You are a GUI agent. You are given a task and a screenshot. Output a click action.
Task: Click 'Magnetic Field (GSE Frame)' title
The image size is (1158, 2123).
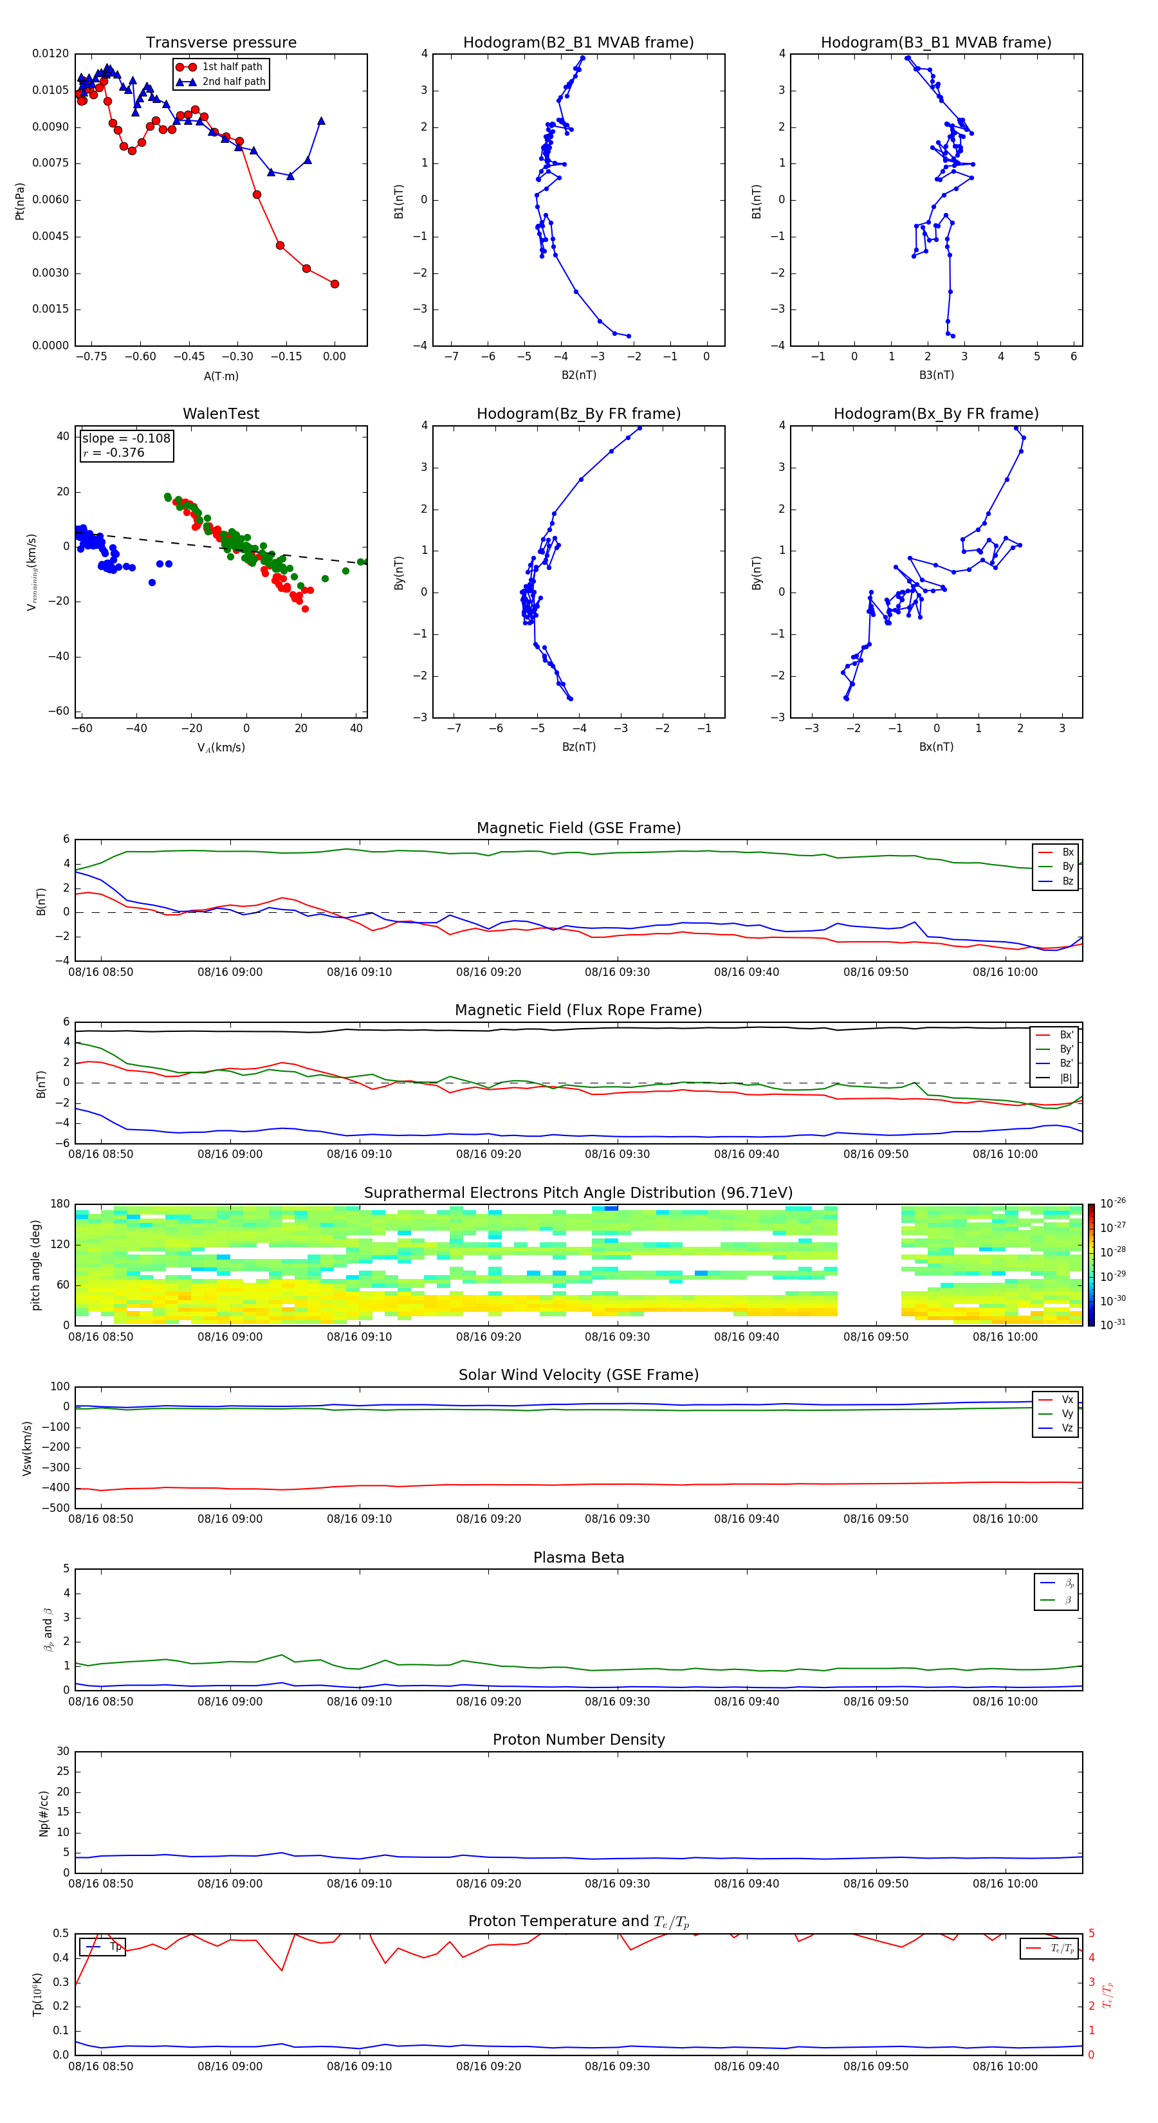[578, 828]
